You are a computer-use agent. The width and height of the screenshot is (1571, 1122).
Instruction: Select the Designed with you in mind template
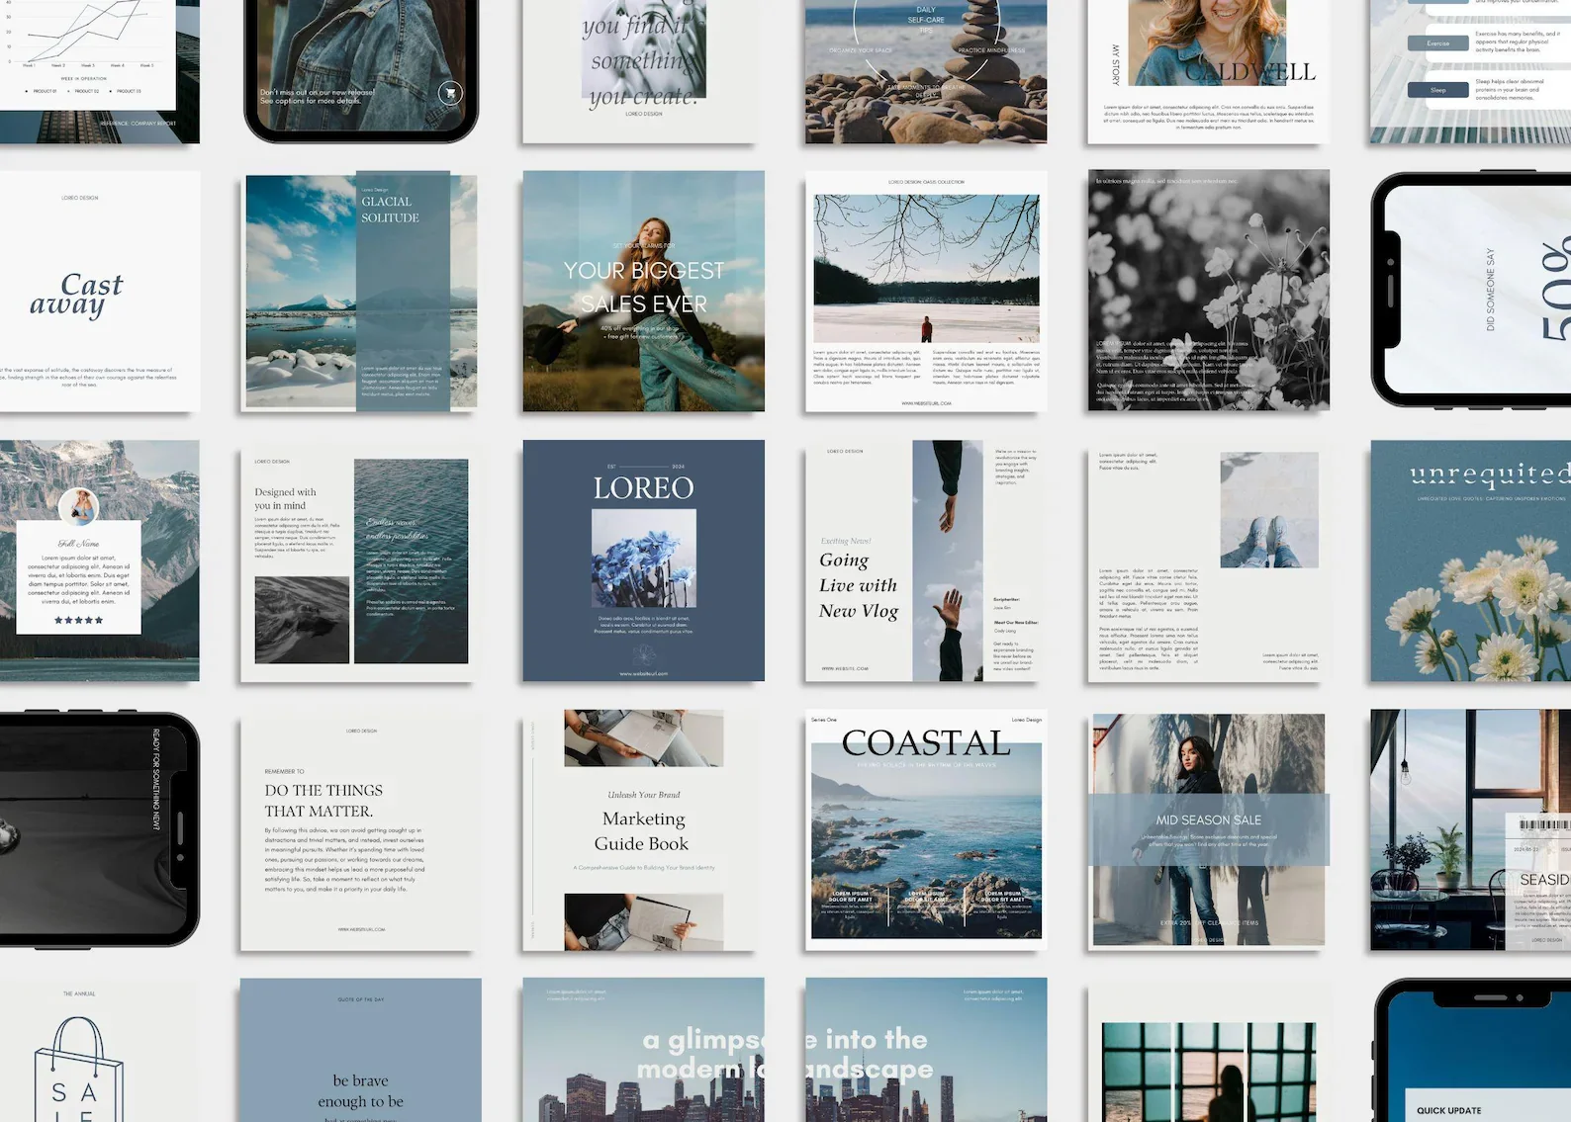tap(361, 561)
